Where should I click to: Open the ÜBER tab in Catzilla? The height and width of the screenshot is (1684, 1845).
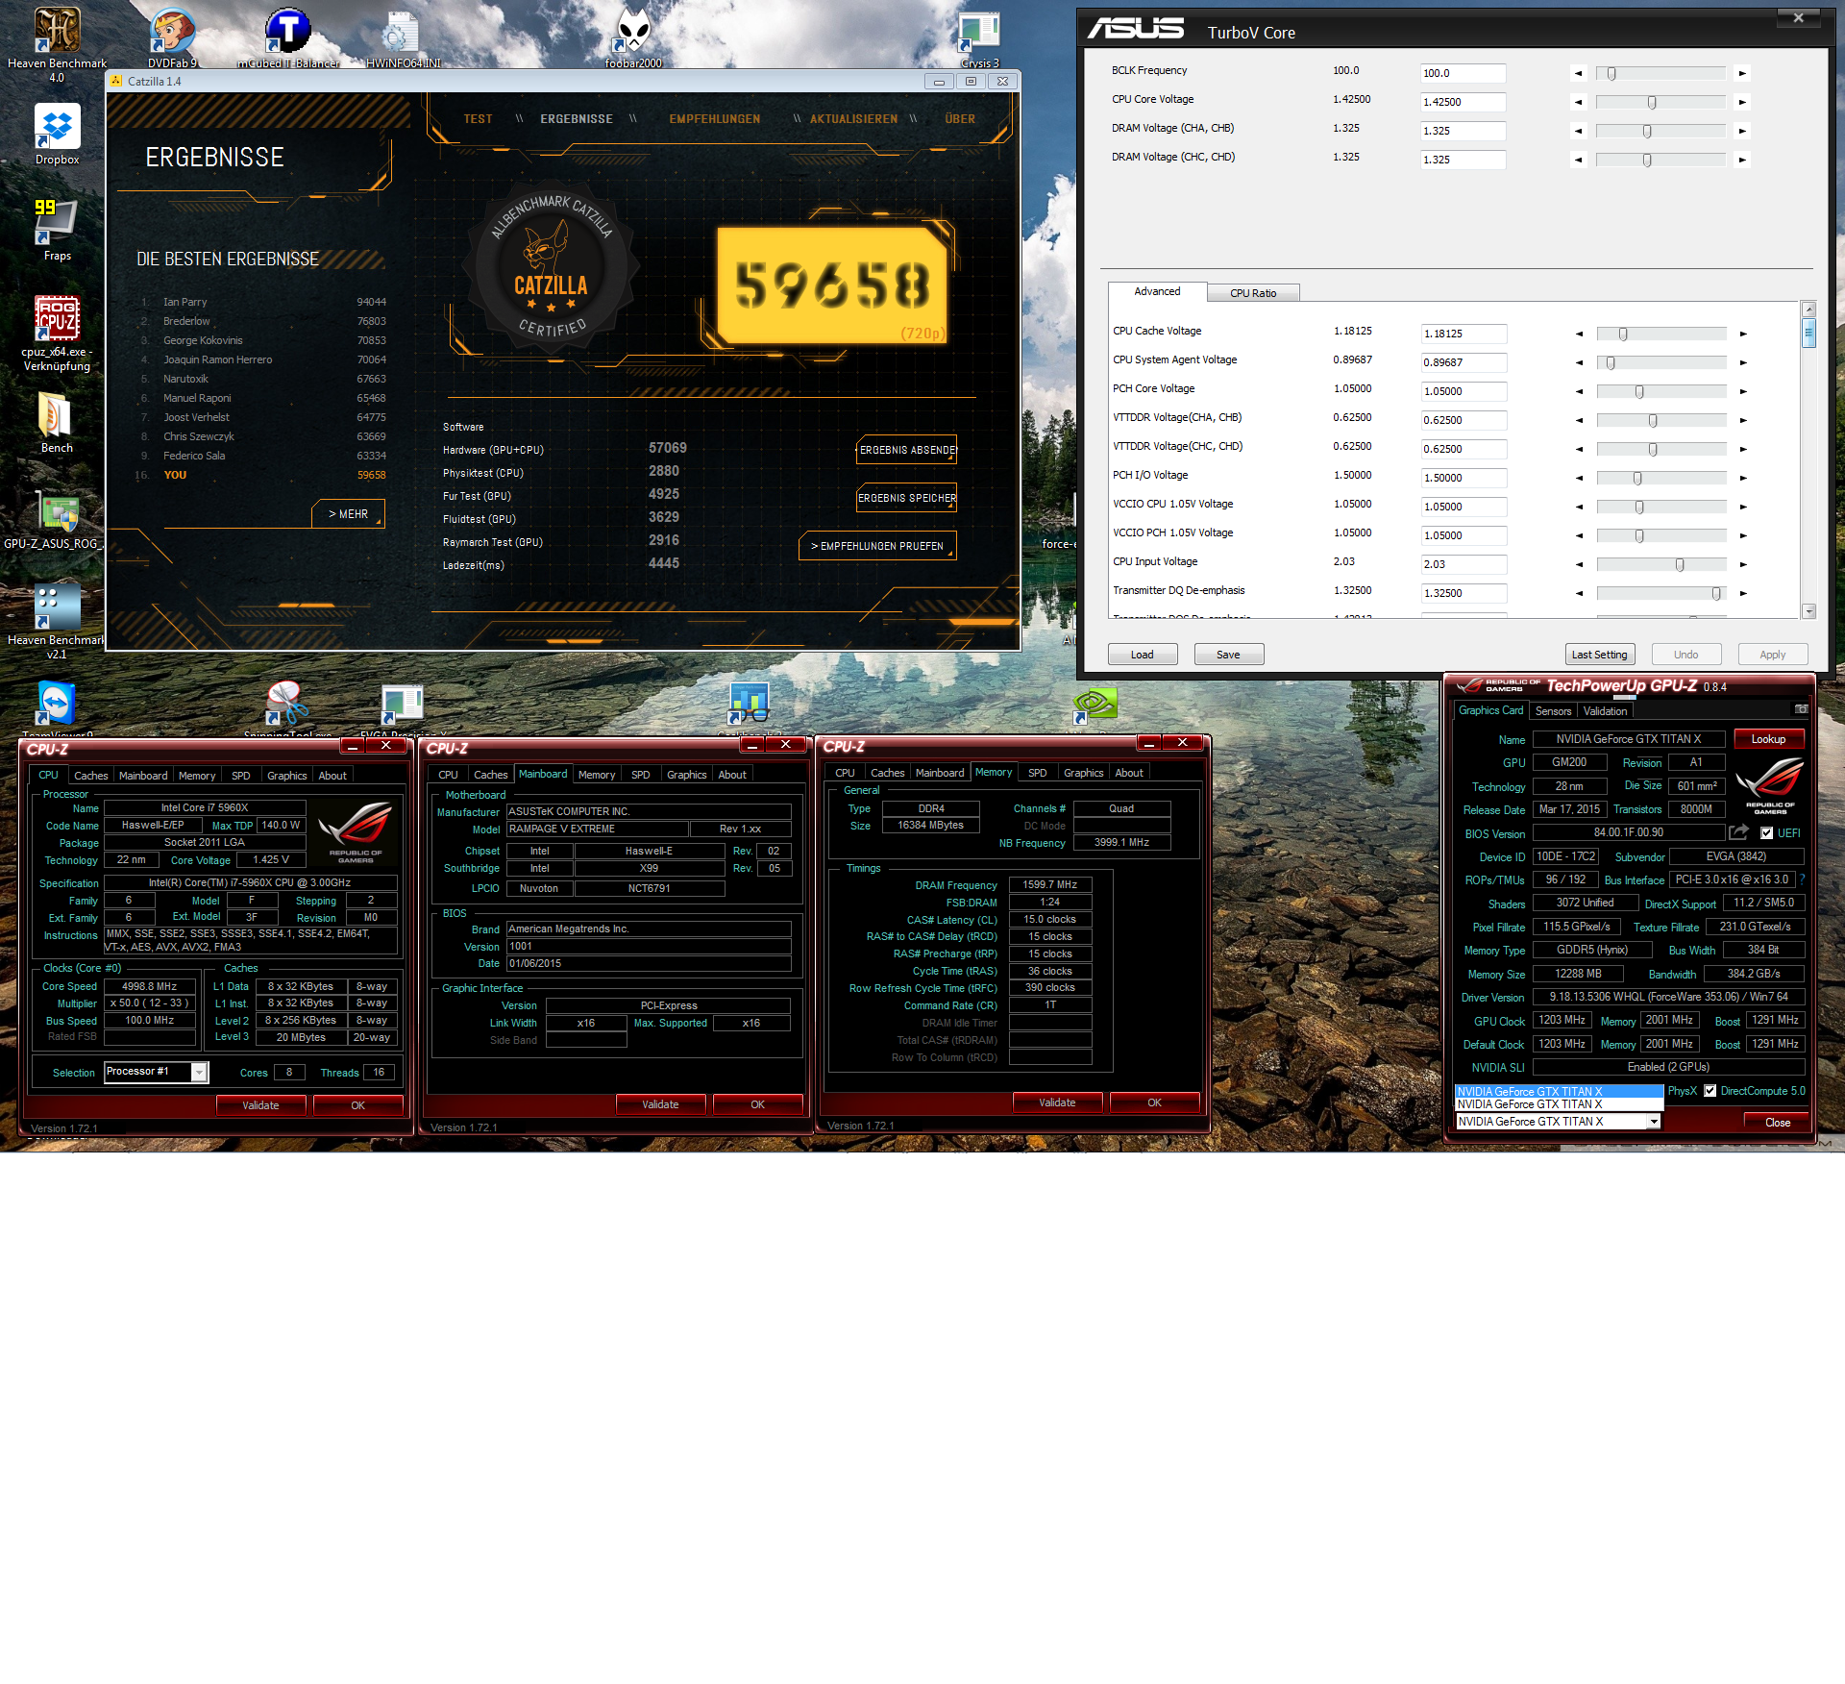[960, 119]
